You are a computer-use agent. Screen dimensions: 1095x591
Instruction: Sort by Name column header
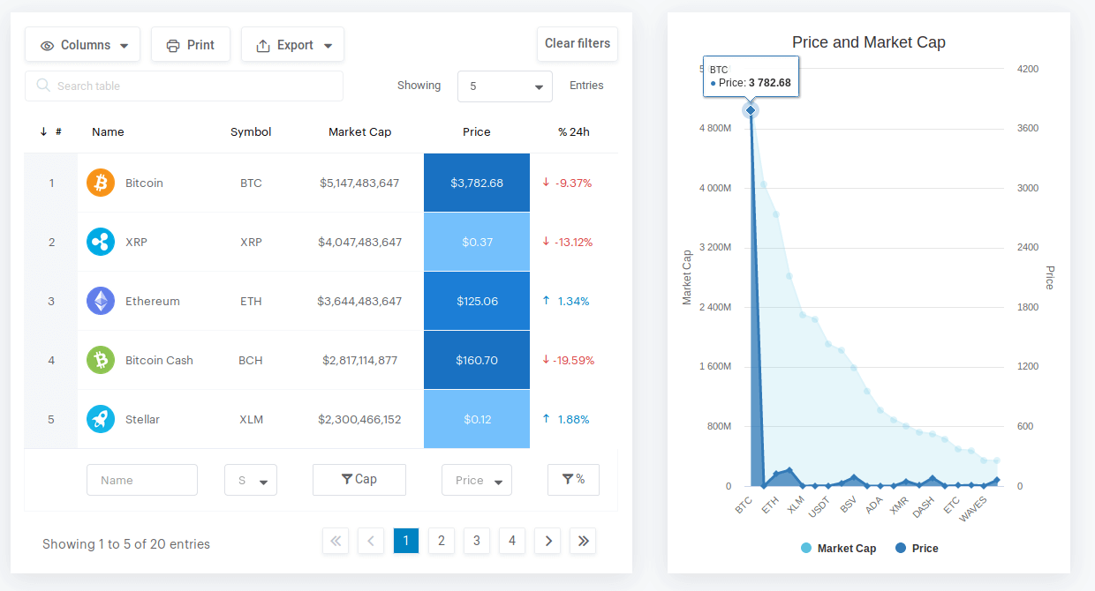click(x=108, y=131)
